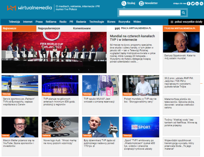Click the Szukaj magnifier icon

point(124,3)
